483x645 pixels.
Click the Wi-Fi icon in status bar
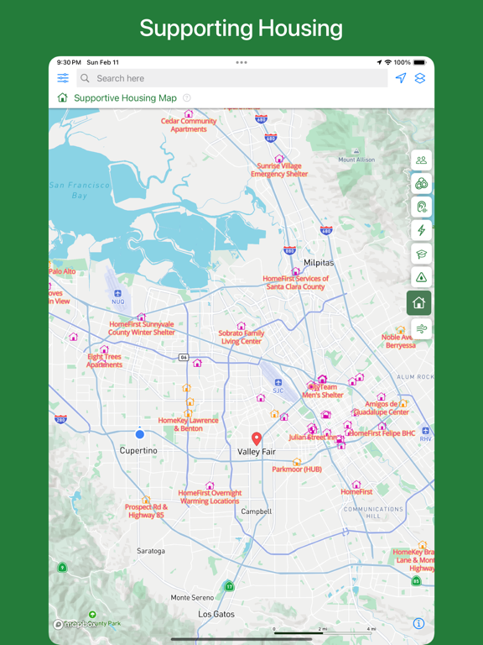[x=388, y=62]
